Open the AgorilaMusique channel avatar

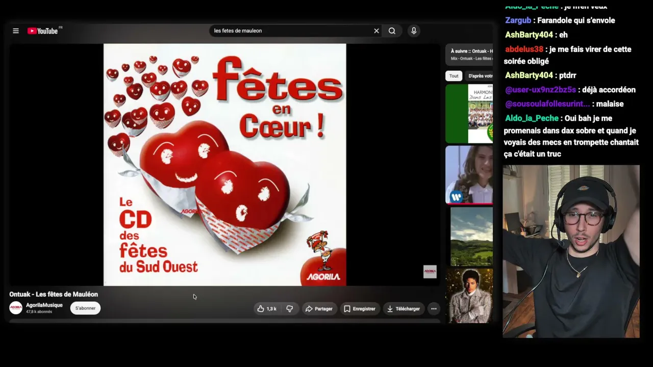click(16, 308)
